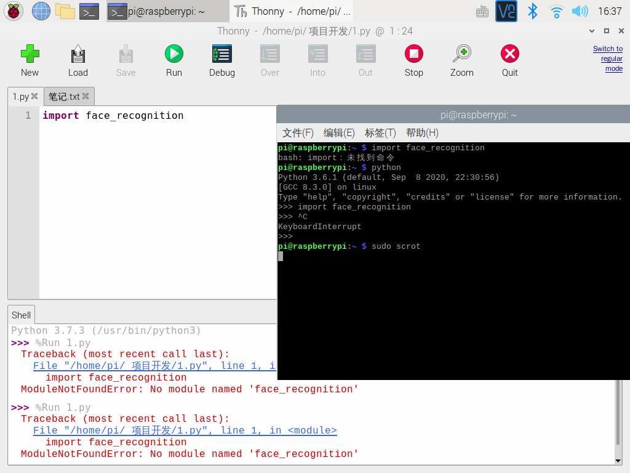Quit Thonny with the red X
630x473 pixels.
point(510,54)
